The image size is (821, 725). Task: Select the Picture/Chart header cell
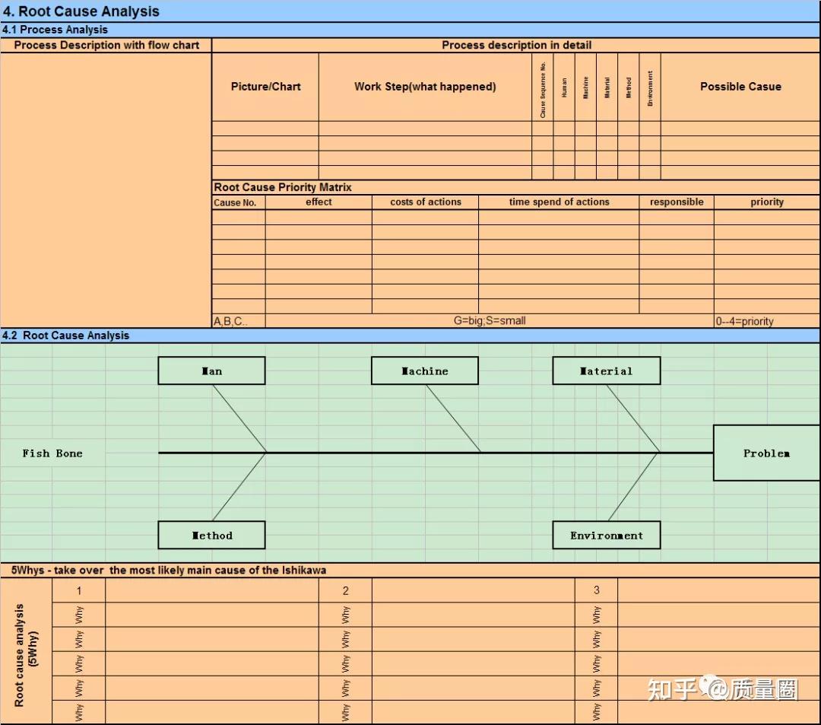pos(265,87)
